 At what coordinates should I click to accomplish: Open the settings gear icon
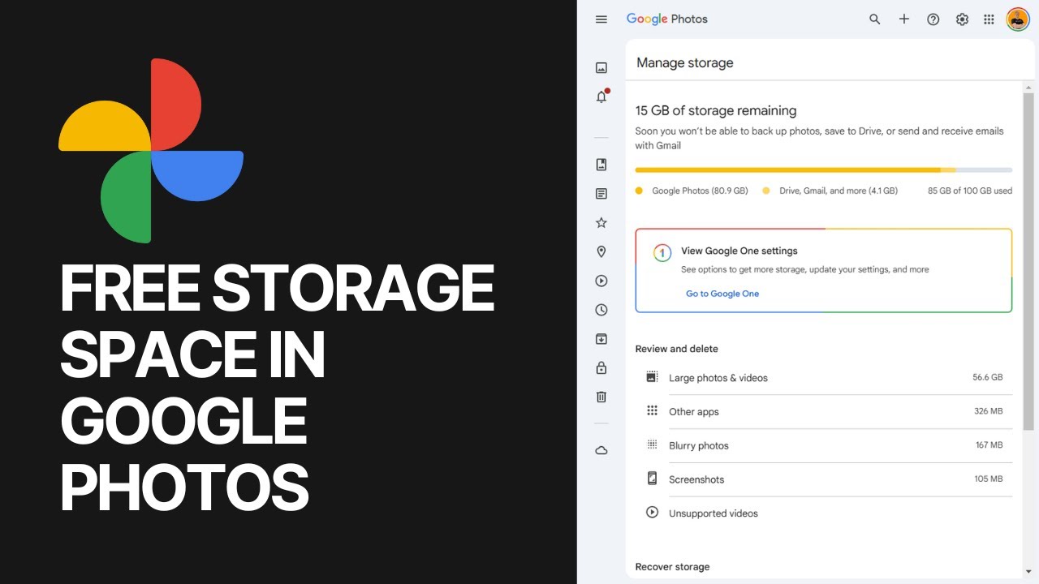pos(963,19)
